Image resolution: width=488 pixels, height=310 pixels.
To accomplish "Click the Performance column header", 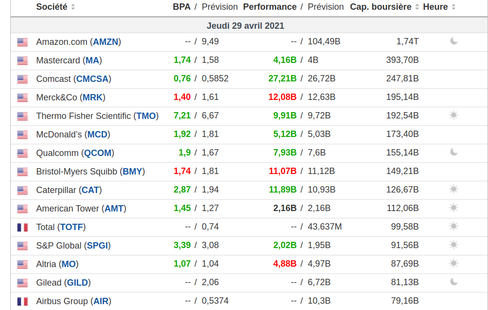I will [x=270, y=7].
